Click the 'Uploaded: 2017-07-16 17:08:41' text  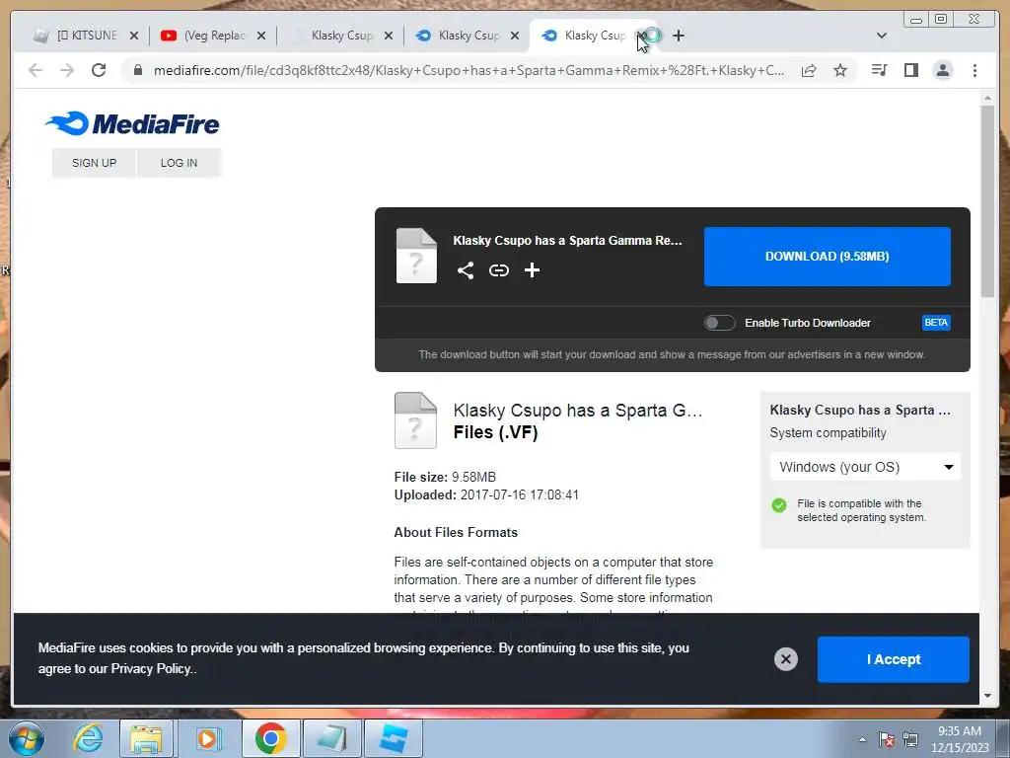tap(486, 495)
